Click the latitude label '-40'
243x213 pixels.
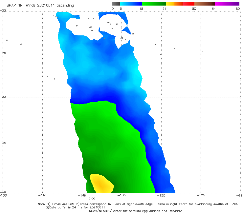tap(3, 192)
